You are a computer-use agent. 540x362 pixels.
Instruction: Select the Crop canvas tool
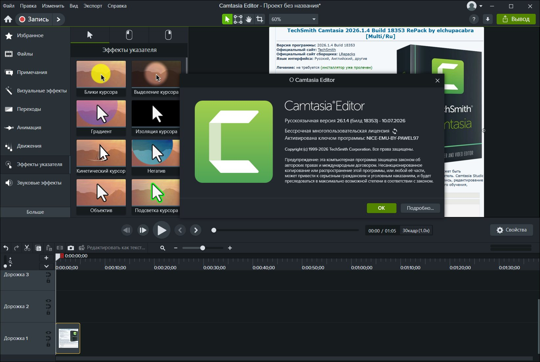260,19
